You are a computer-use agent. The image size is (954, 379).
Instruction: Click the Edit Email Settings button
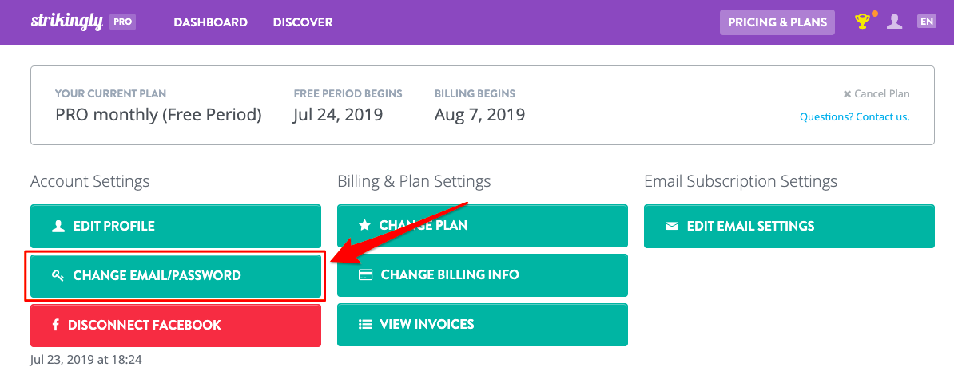tap(789, 226)
